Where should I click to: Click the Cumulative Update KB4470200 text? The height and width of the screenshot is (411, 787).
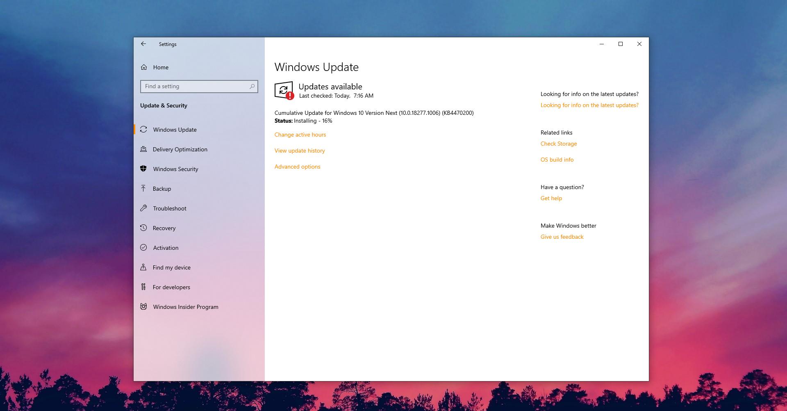click(x=374, y=113)
